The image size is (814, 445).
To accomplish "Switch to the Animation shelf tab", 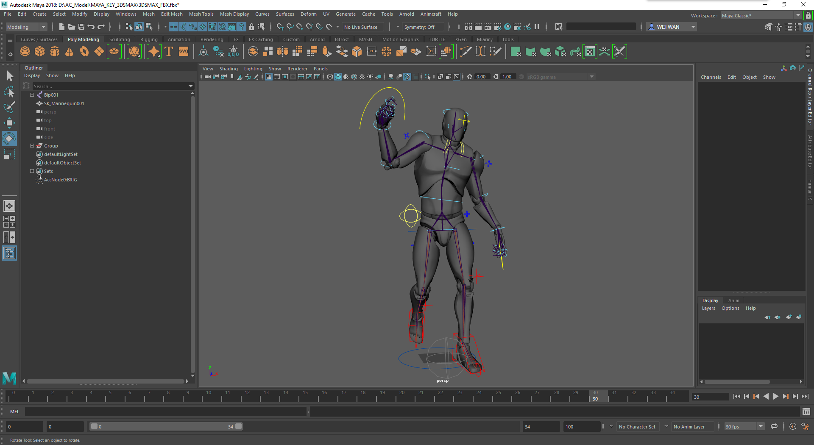I will (x=179, y=39).
